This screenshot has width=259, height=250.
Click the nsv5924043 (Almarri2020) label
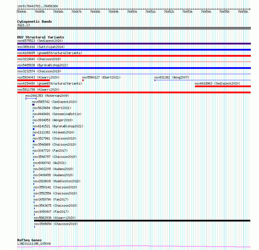(x=38, y=77)
